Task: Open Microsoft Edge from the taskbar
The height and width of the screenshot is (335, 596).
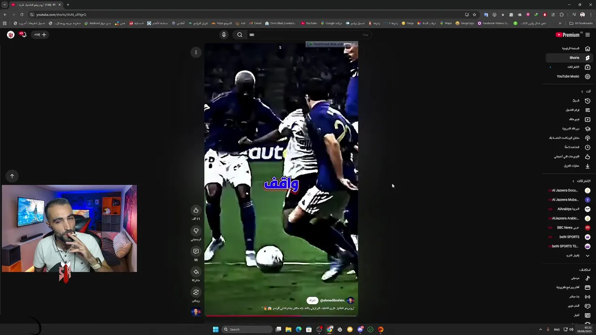Action: click(x=298, y=329)
